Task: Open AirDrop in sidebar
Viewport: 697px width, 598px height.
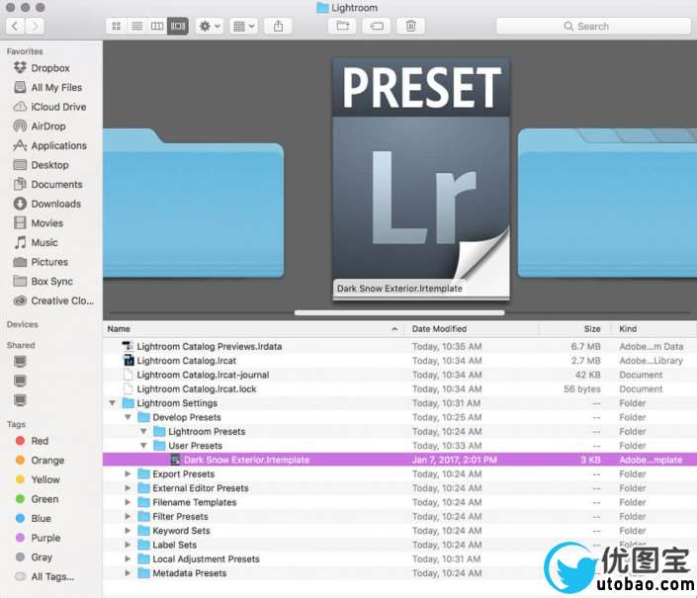Action: click(48, 127)
